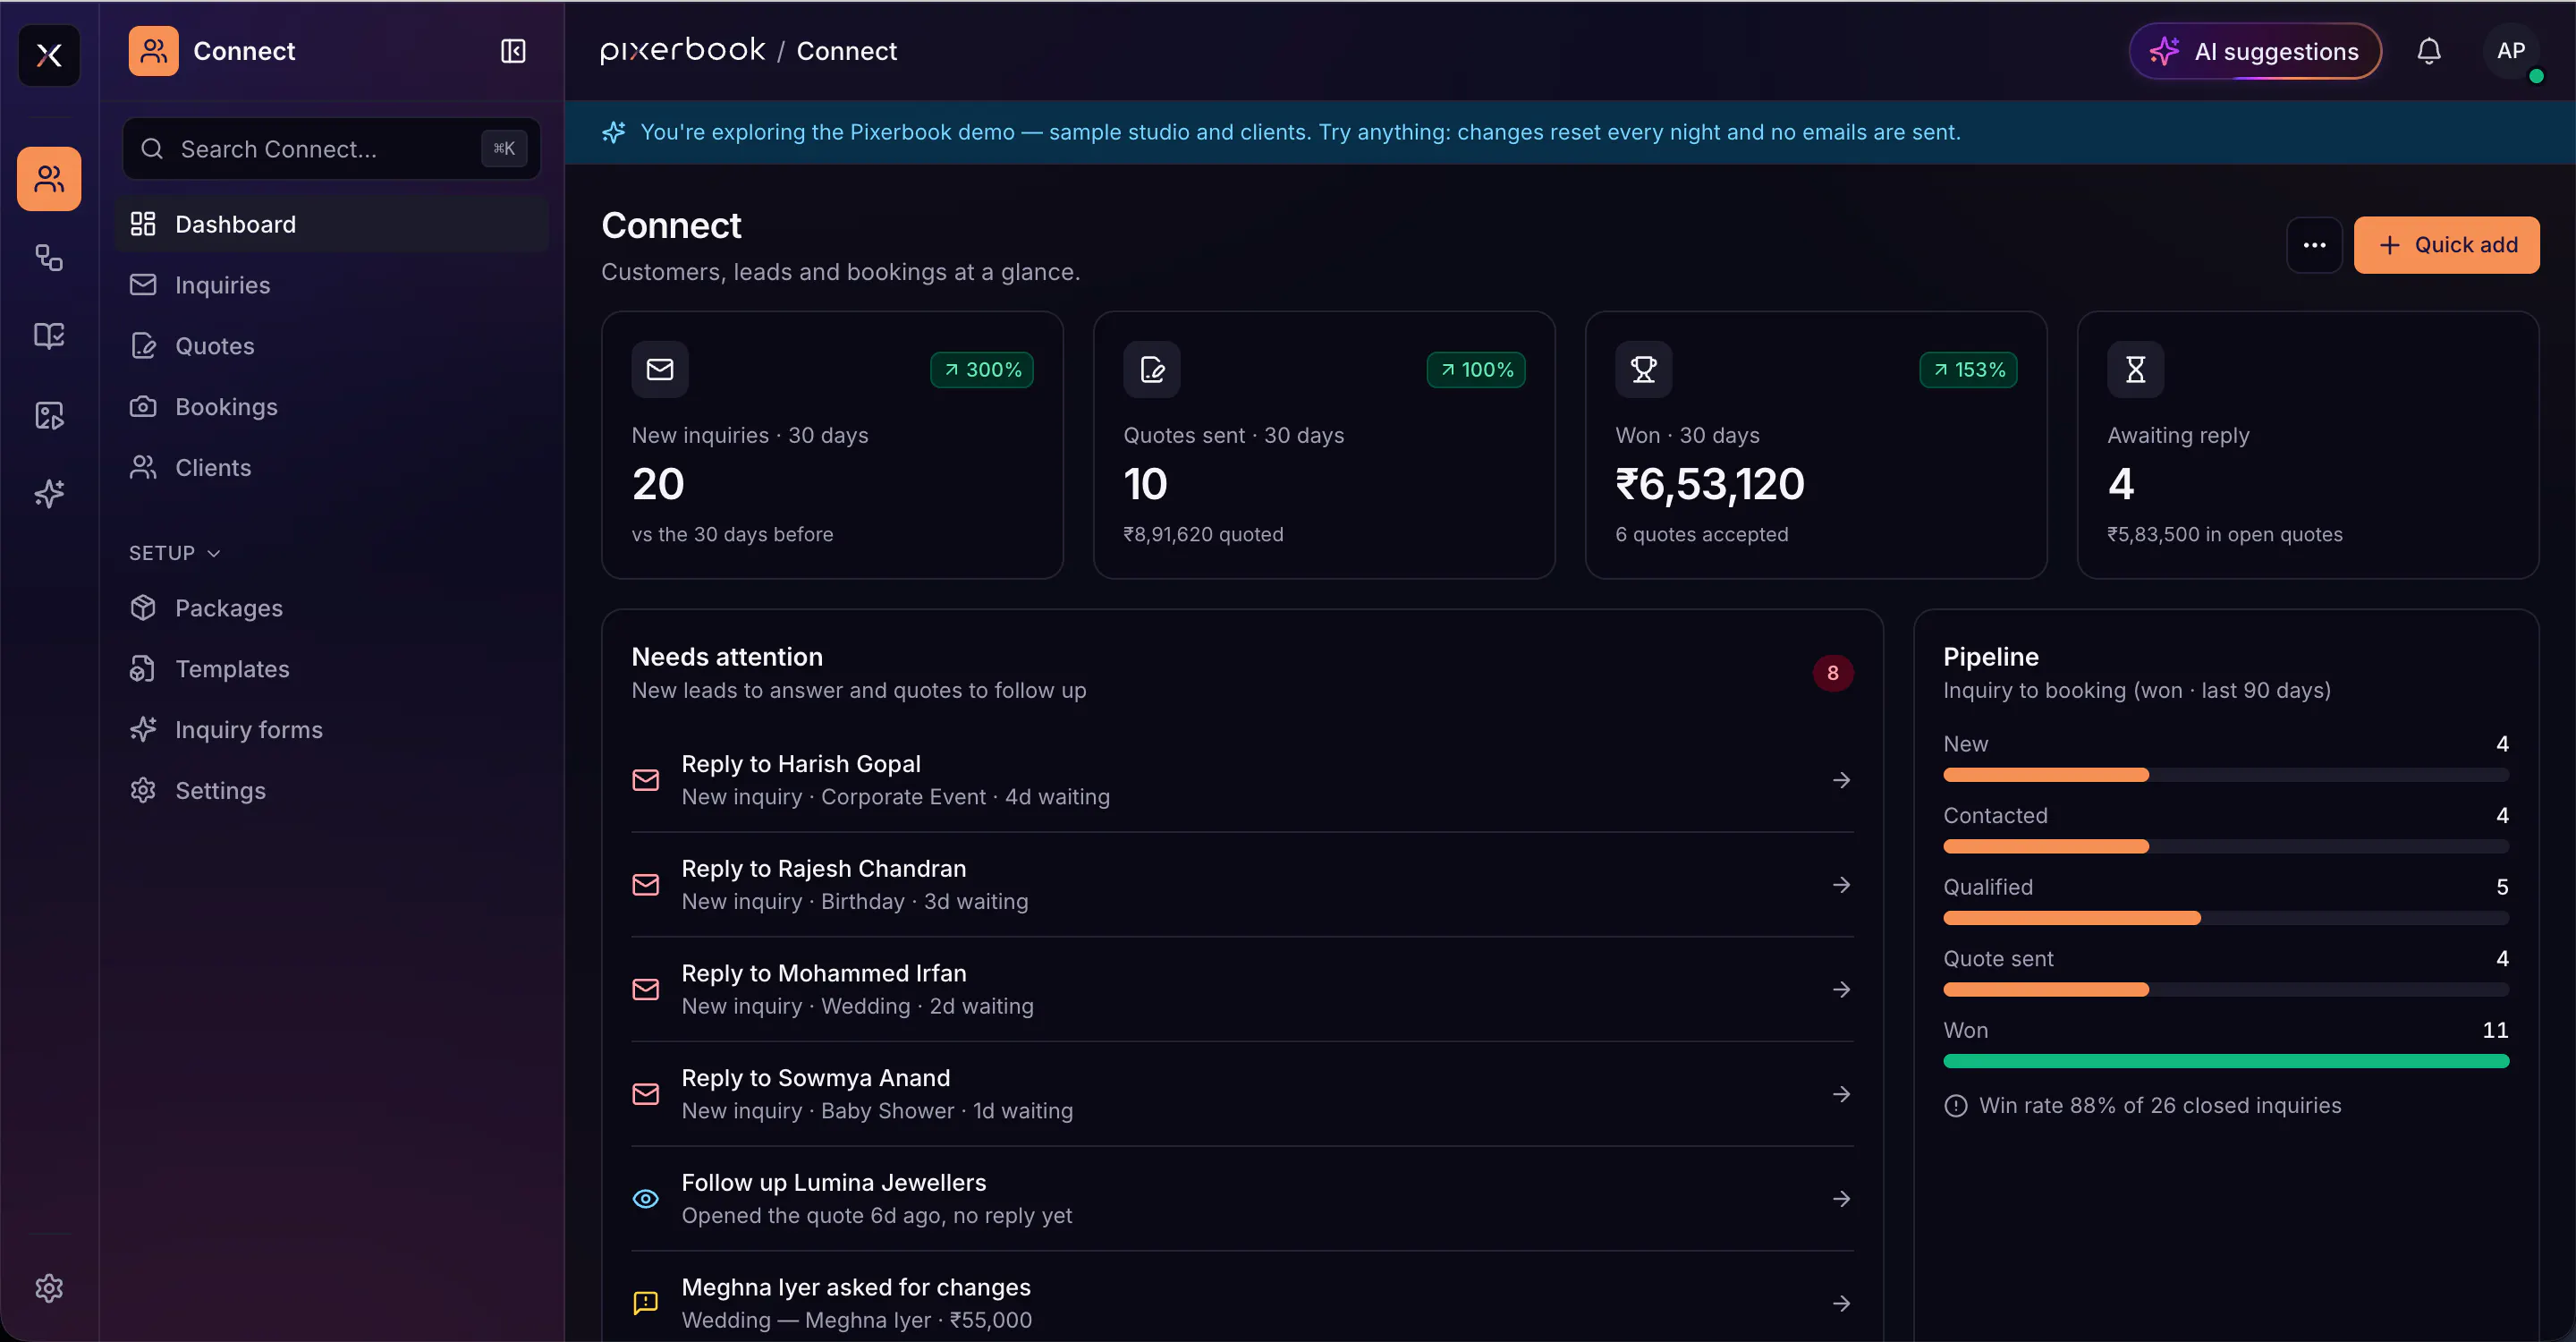Go to Dashboard in sidebar

tap(332, 224)
